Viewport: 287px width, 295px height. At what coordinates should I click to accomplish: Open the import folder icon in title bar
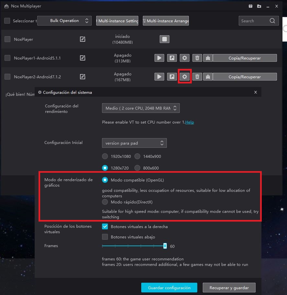[x=259, y=6]
